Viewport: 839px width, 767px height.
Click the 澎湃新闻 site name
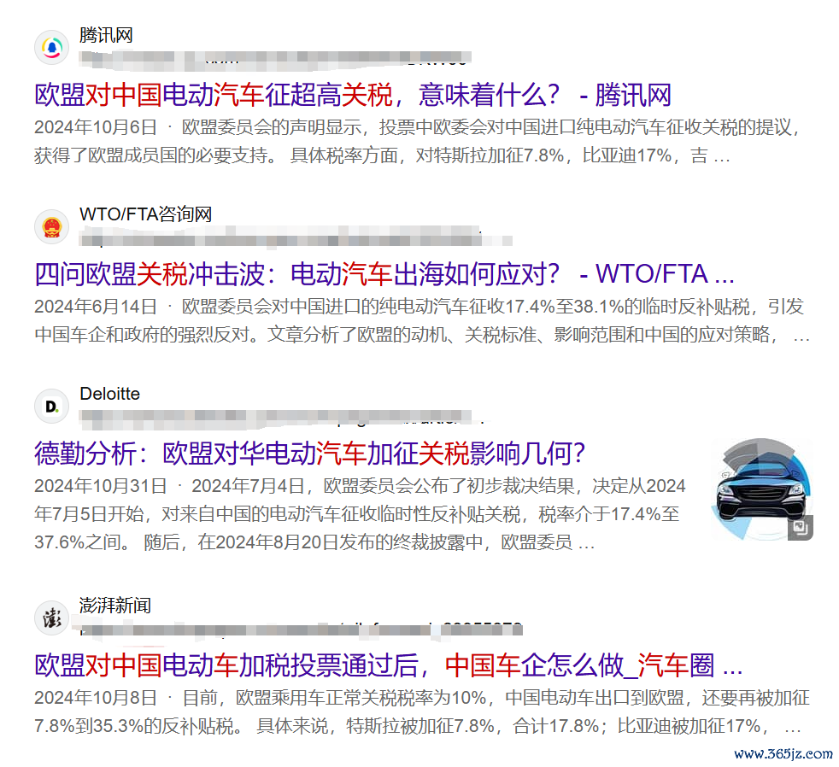coord(115,606)
